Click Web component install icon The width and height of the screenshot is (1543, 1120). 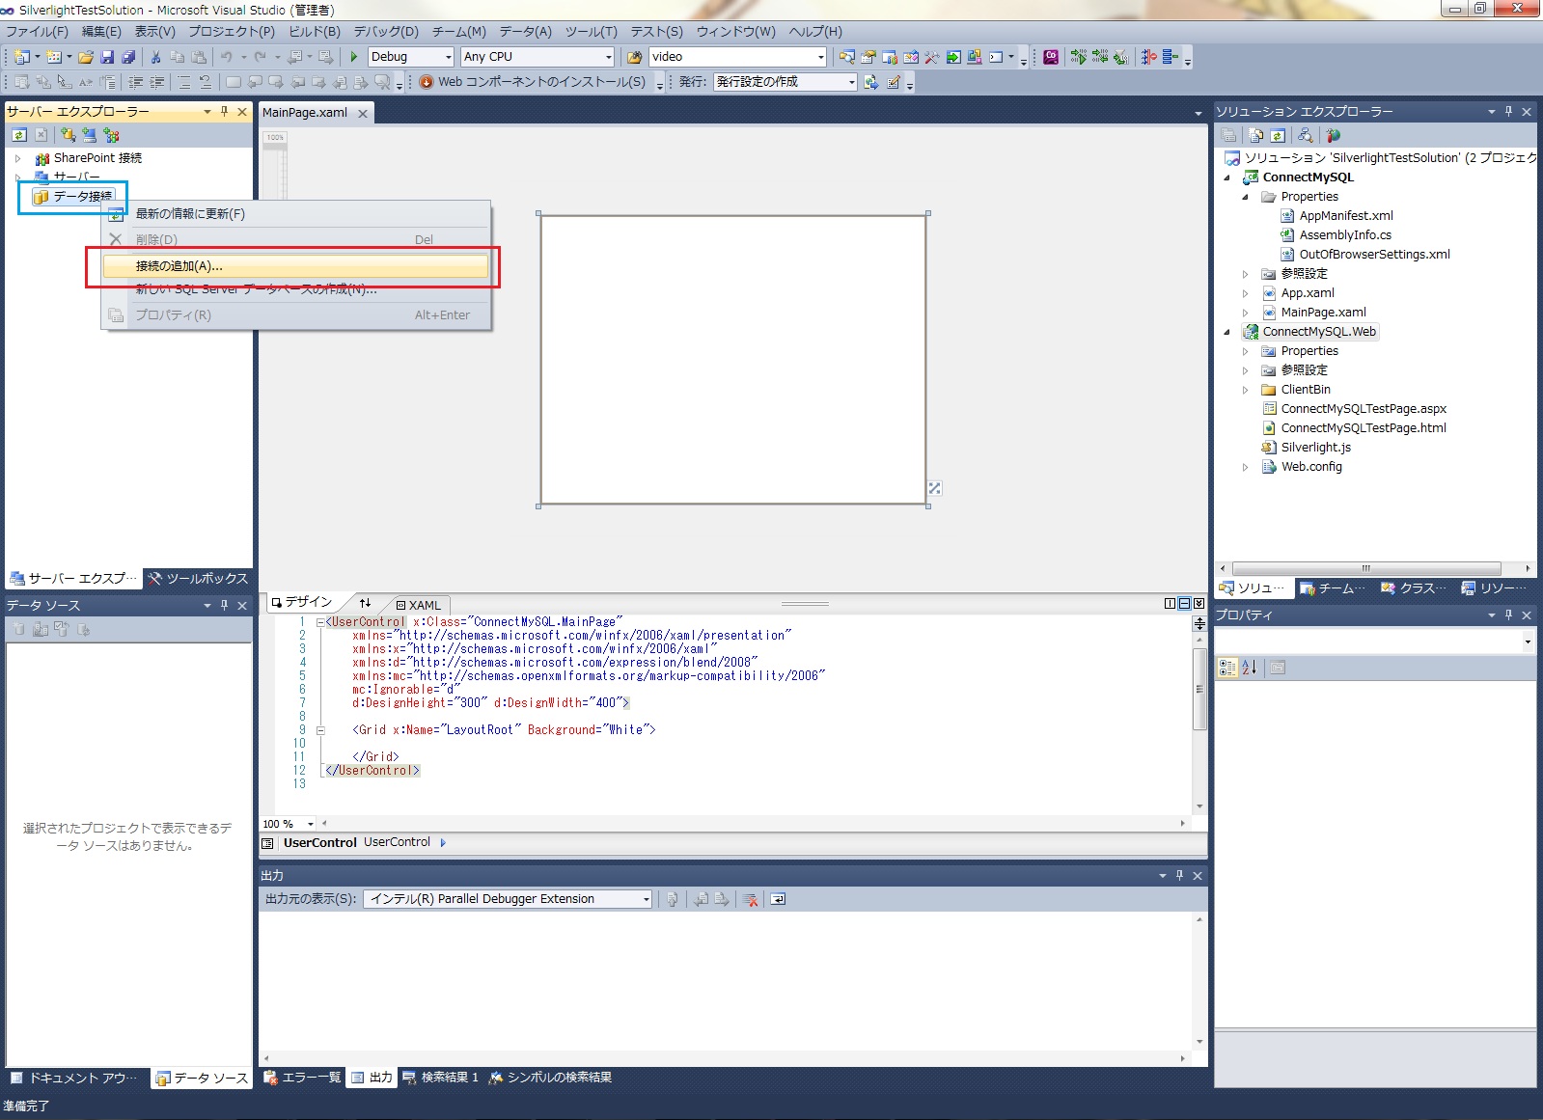pos(427,82)
